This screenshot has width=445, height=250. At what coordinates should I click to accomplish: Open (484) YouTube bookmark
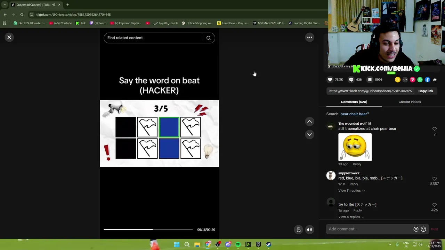[x=60, y=23]
